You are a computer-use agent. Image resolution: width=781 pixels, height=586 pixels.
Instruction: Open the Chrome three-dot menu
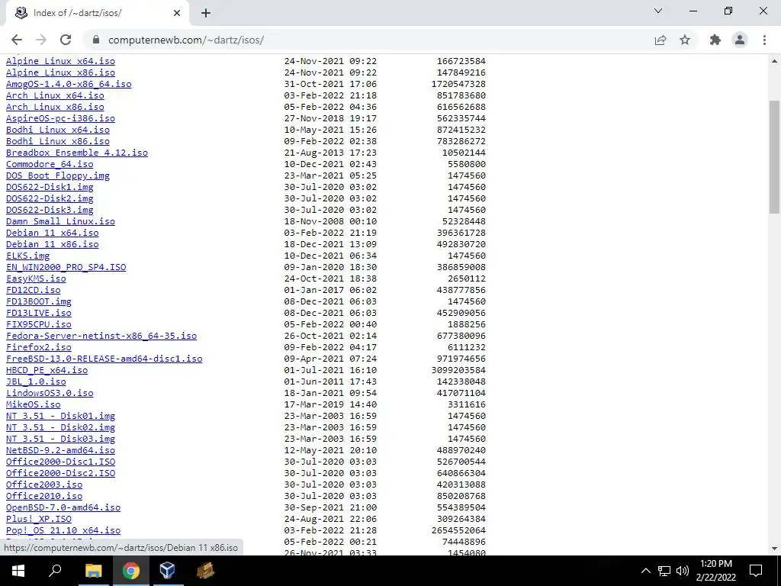click(x=764, y=40)
